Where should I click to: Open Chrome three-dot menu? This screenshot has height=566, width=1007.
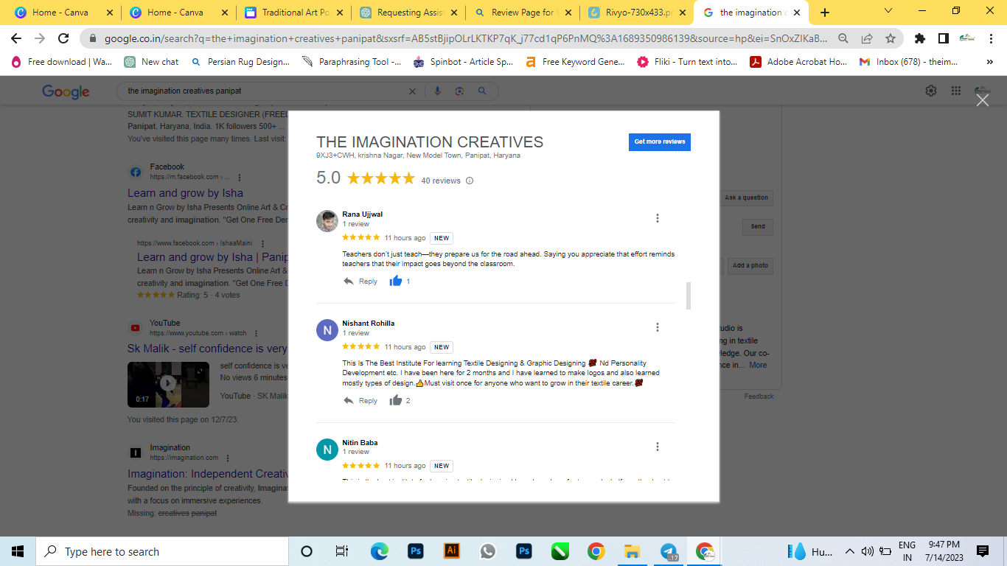click(x=993, y=38)
